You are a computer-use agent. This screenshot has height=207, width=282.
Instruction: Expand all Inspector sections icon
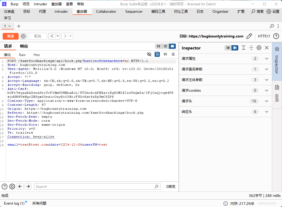click(x=243, y=48)
